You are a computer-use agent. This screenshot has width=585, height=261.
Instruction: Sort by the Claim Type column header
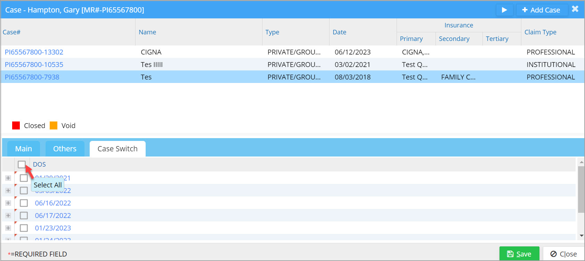click(x=540, y=32)
